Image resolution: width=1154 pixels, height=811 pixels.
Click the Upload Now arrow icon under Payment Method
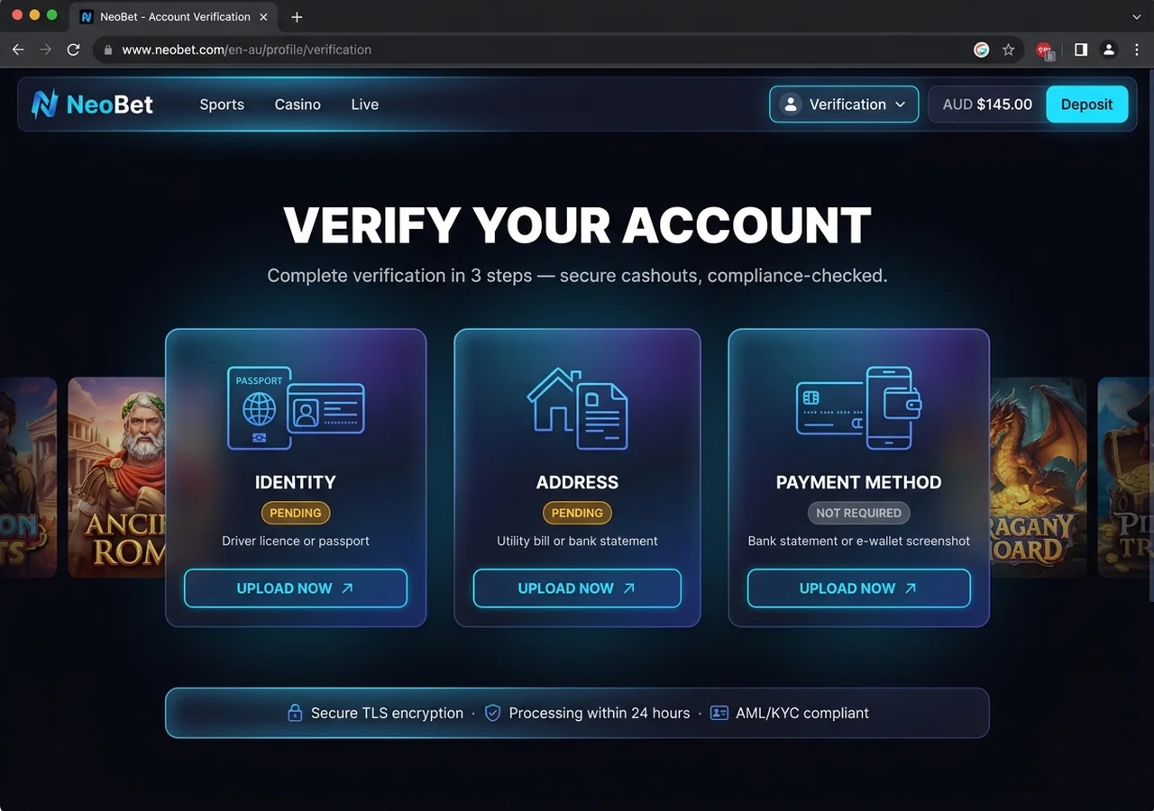(x=911, y=588)
